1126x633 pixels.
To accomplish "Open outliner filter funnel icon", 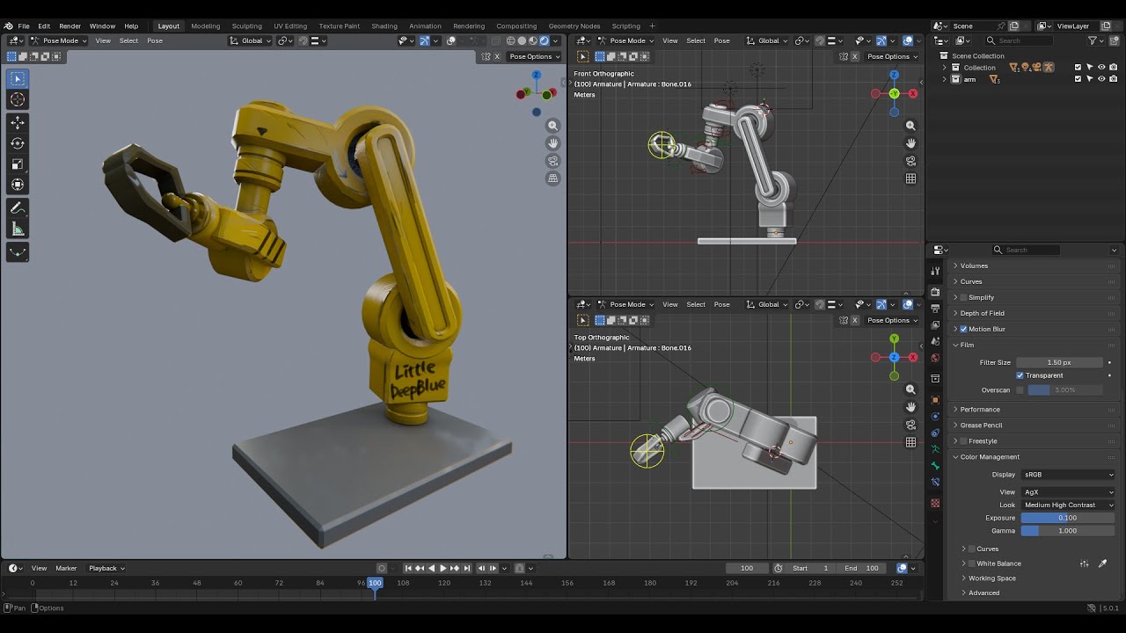I will tap(1093, 40).
